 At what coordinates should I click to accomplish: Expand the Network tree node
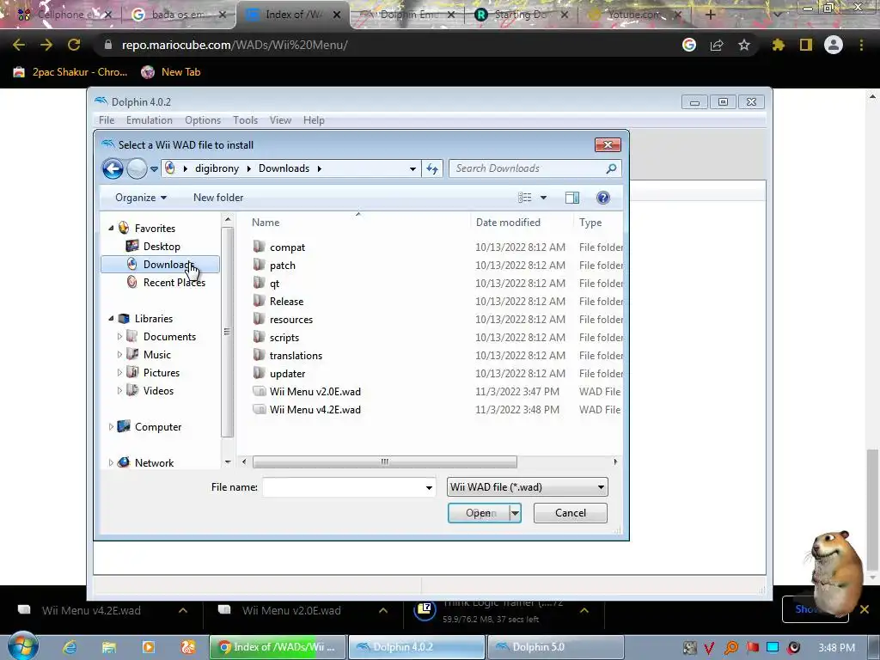111,462
